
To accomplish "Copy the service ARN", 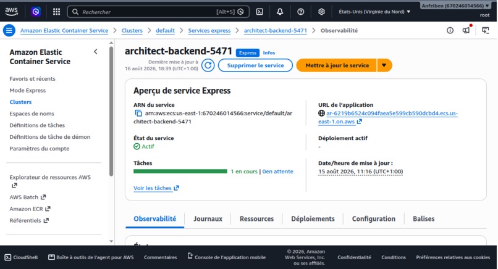I will click(x=138, y=114).
